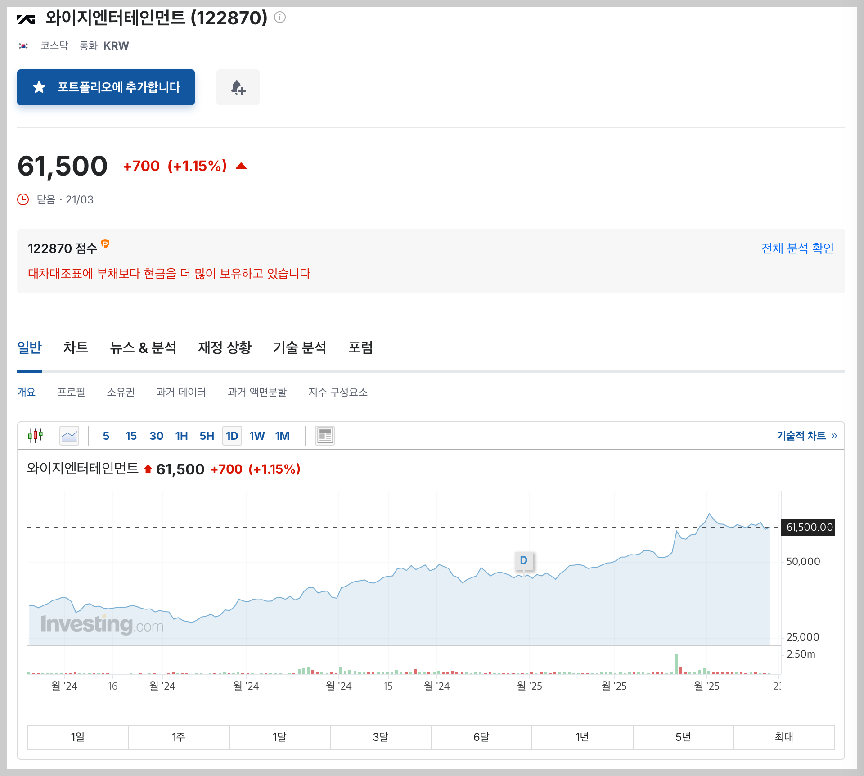
Task: Choose the 최대 time range
Action: (x=783, y=737)
